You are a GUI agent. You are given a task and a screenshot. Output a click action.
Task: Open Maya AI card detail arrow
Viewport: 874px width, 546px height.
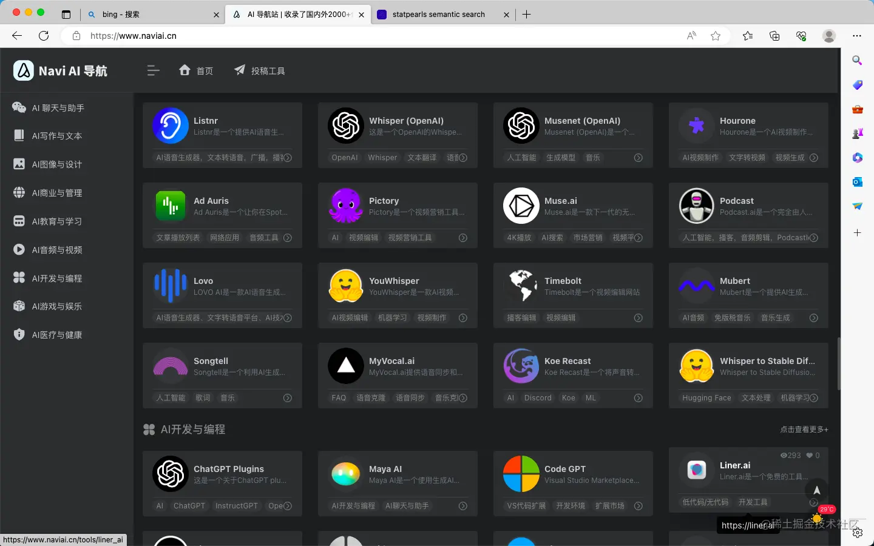click(x=463, y=506)
